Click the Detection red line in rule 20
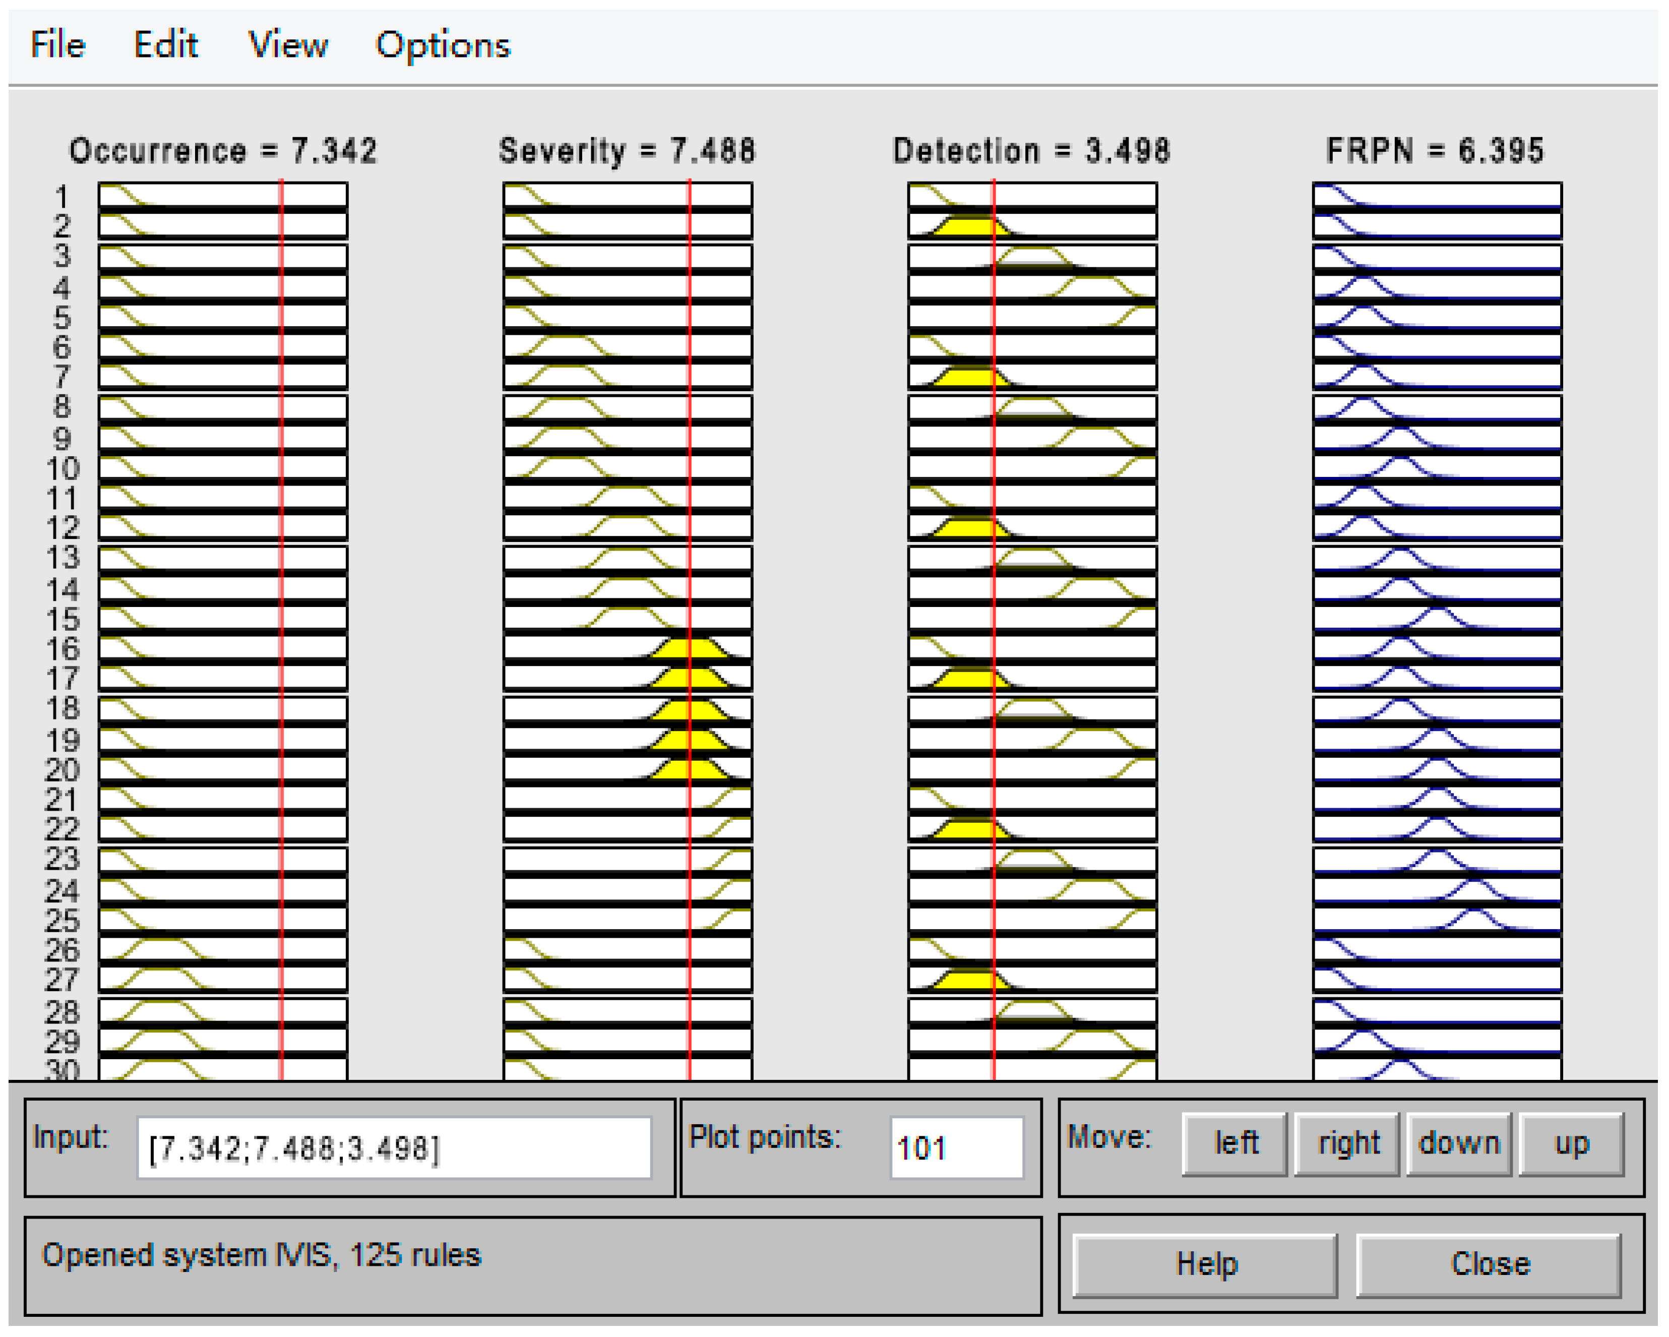This screenshot has width=1669, height=1337. click(994, 769)
